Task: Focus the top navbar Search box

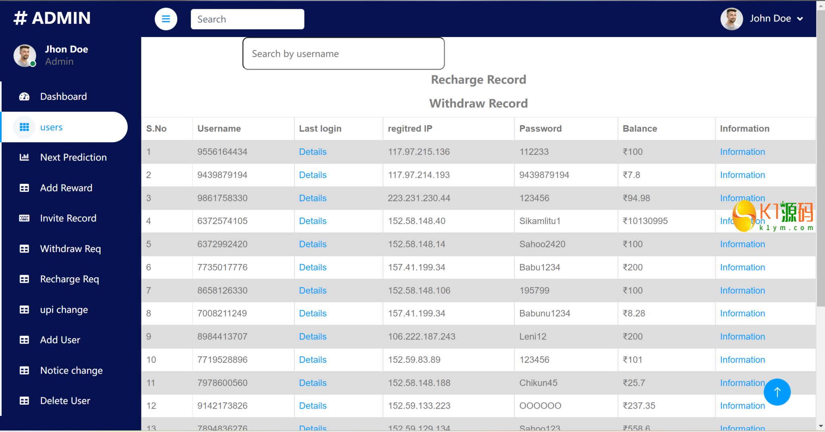Action: [x=247, y=19]
